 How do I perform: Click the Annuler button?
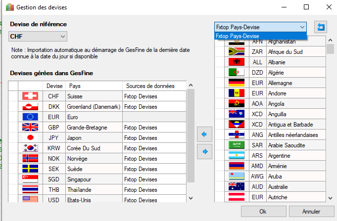click(x=311, y=212)
